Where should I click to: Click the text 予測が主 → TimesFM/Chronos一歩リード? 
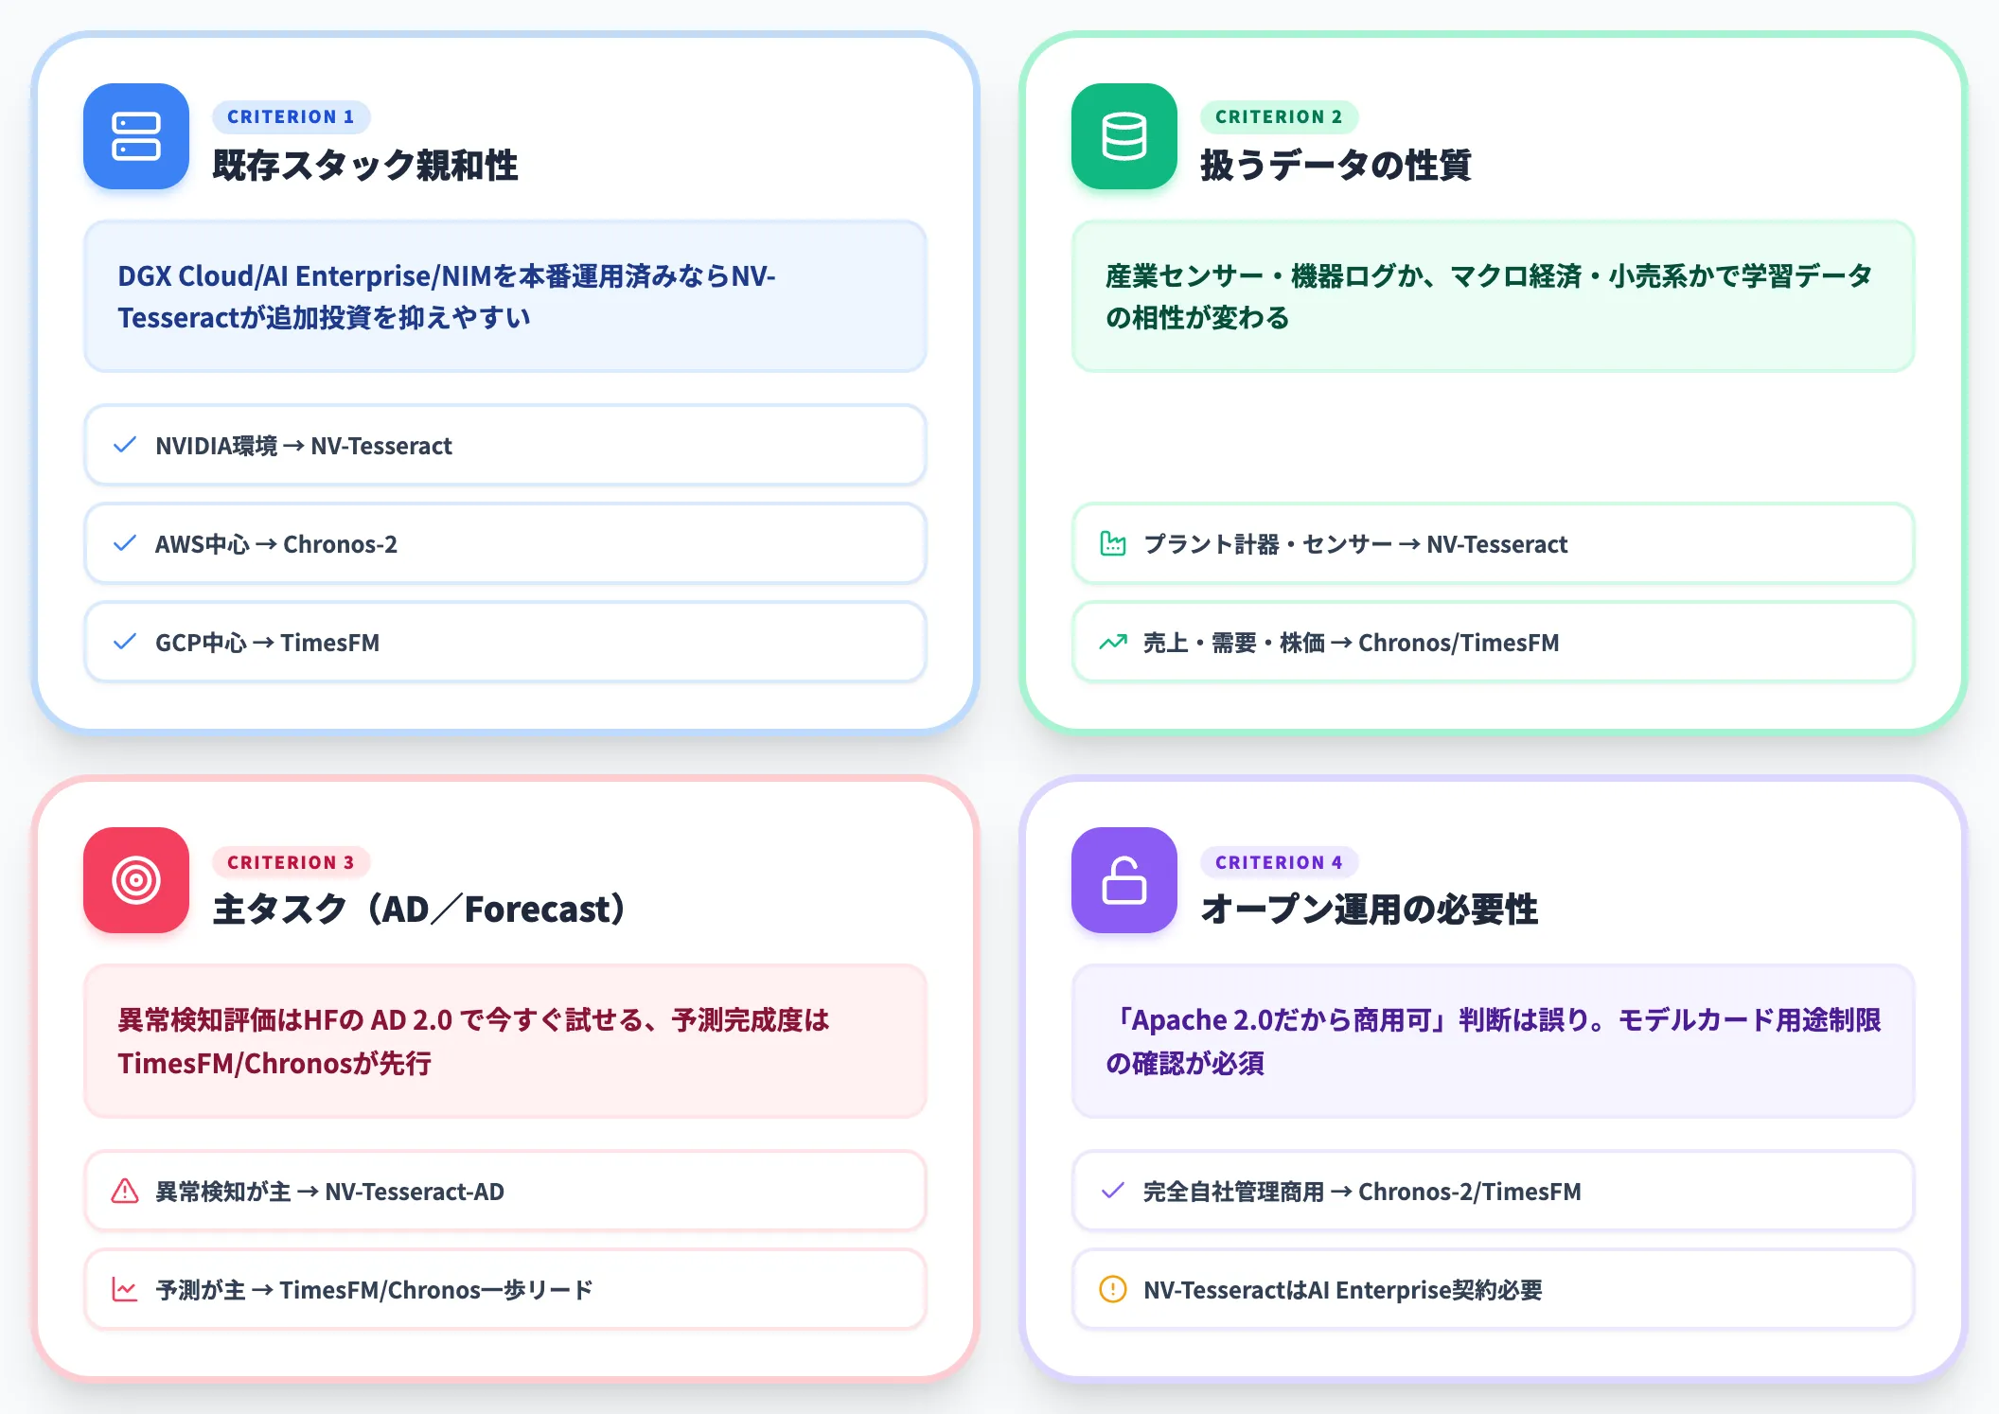coord(375,1290)
